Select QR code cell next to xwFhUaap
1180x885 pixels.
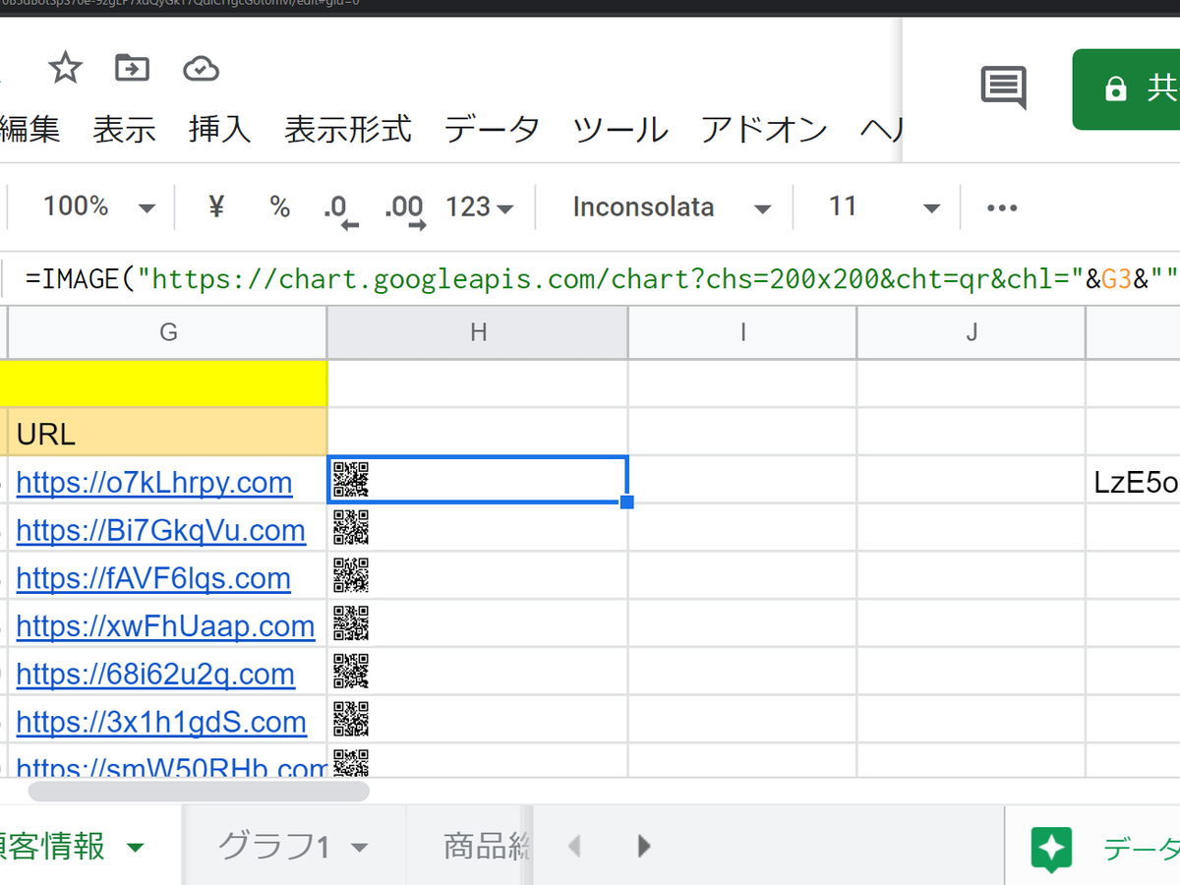pos(478,623)
